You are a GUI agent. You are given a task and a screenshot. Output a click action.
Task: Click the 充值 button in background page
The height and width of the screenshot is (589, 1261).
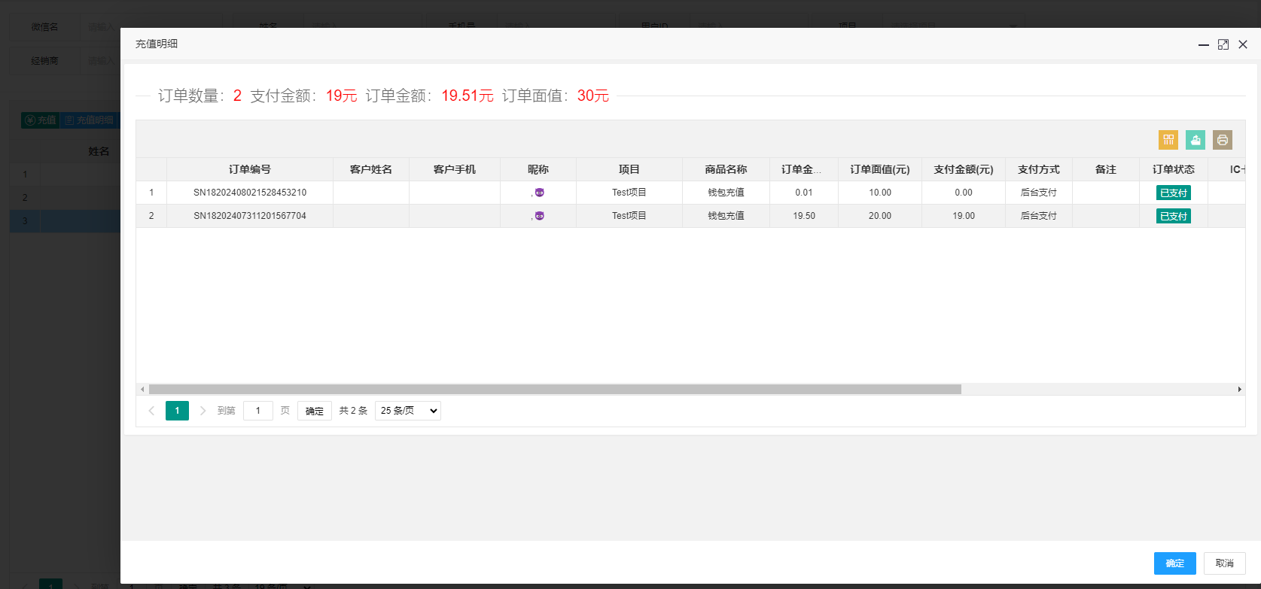[x=40, y=120]
